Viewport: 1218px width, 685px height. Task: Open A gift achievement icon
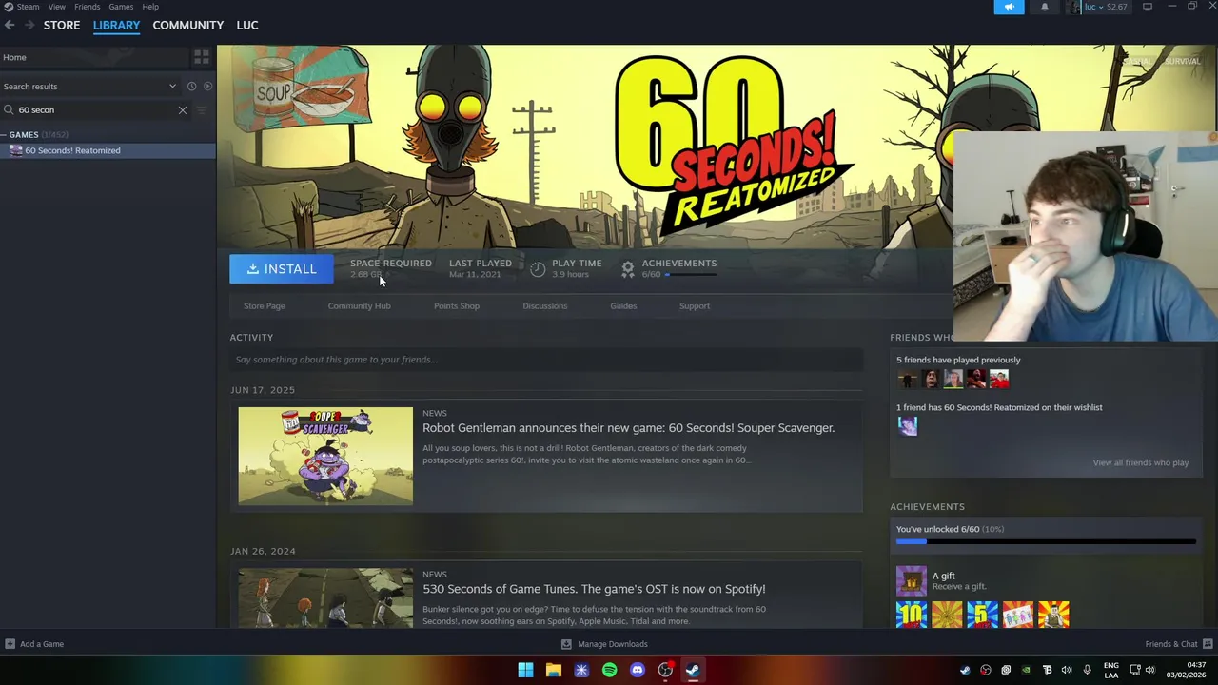pos(911,580)
